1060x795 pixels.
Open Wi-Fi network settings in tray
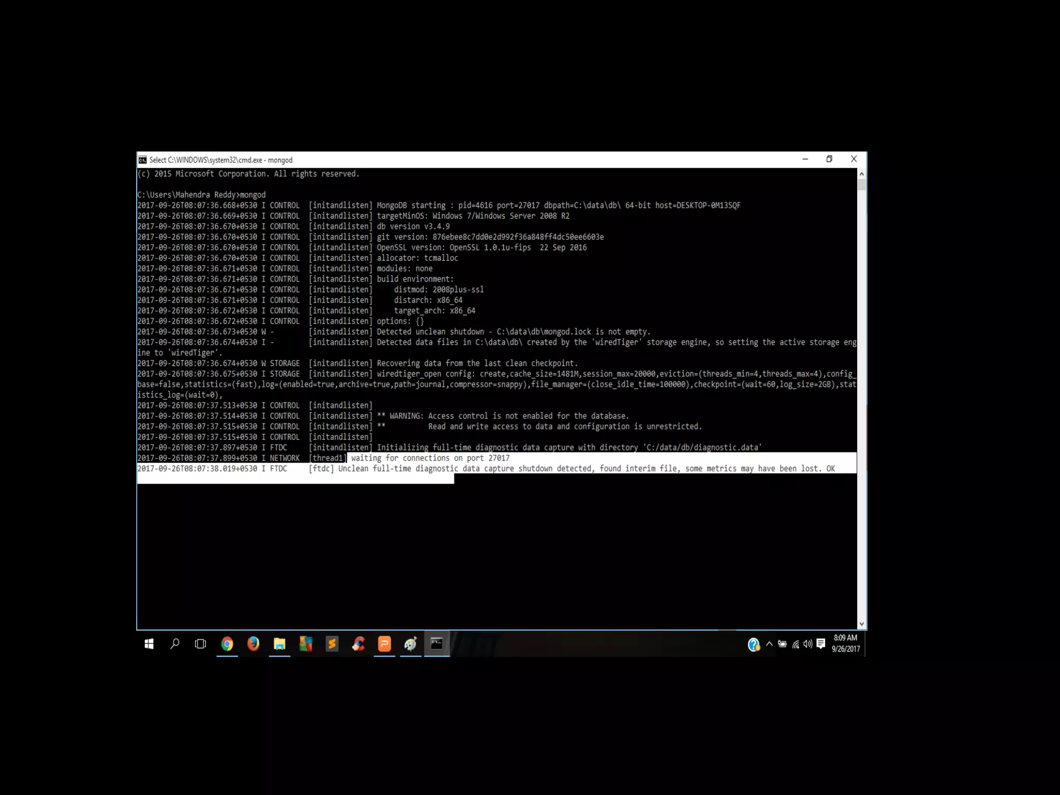point(796,644)
